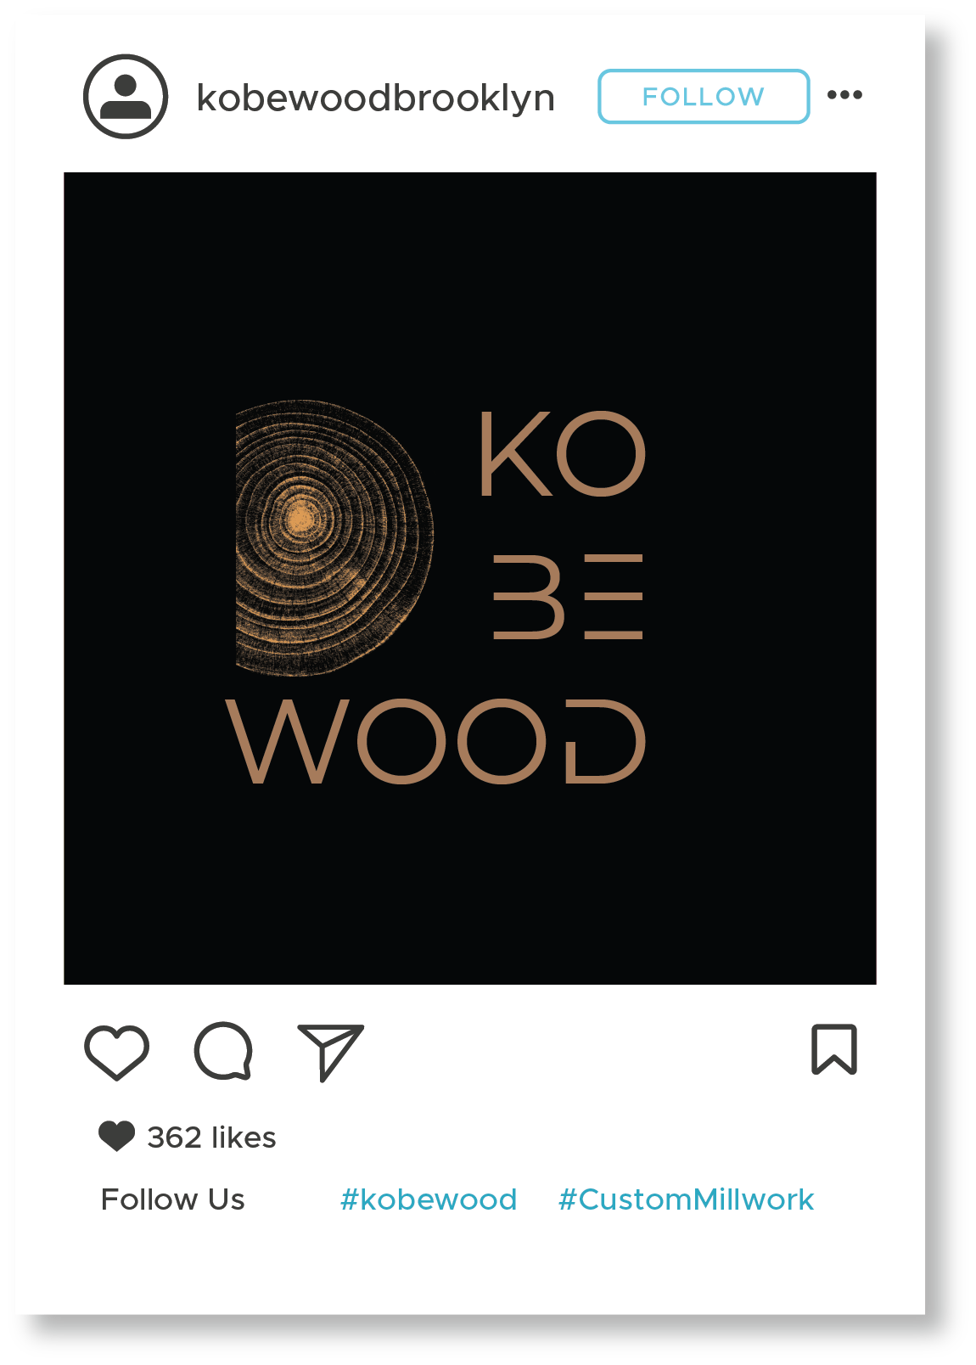Click the filled heart beside 362 likes
The image size is (976, 1365).
click(x=116, y=1136)
